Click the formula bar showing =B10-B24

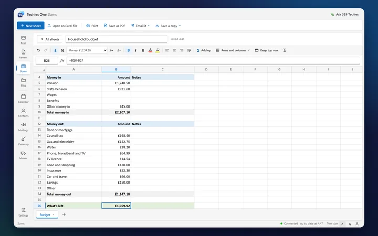coord(213,60)
